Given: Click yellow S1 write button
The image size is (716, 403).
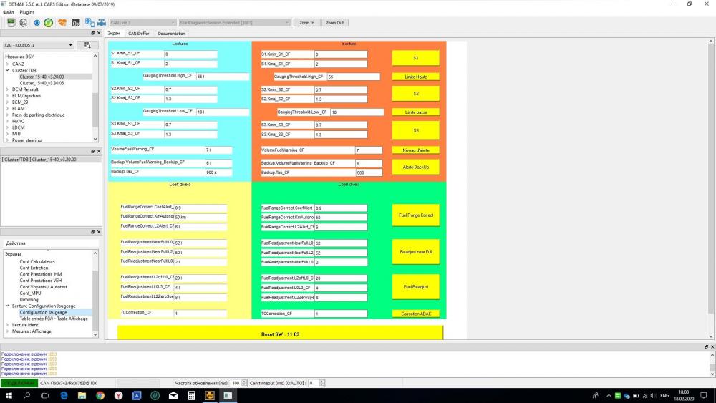Looking at the screenshot, I should pyautogui.click(x=415, y=58).
